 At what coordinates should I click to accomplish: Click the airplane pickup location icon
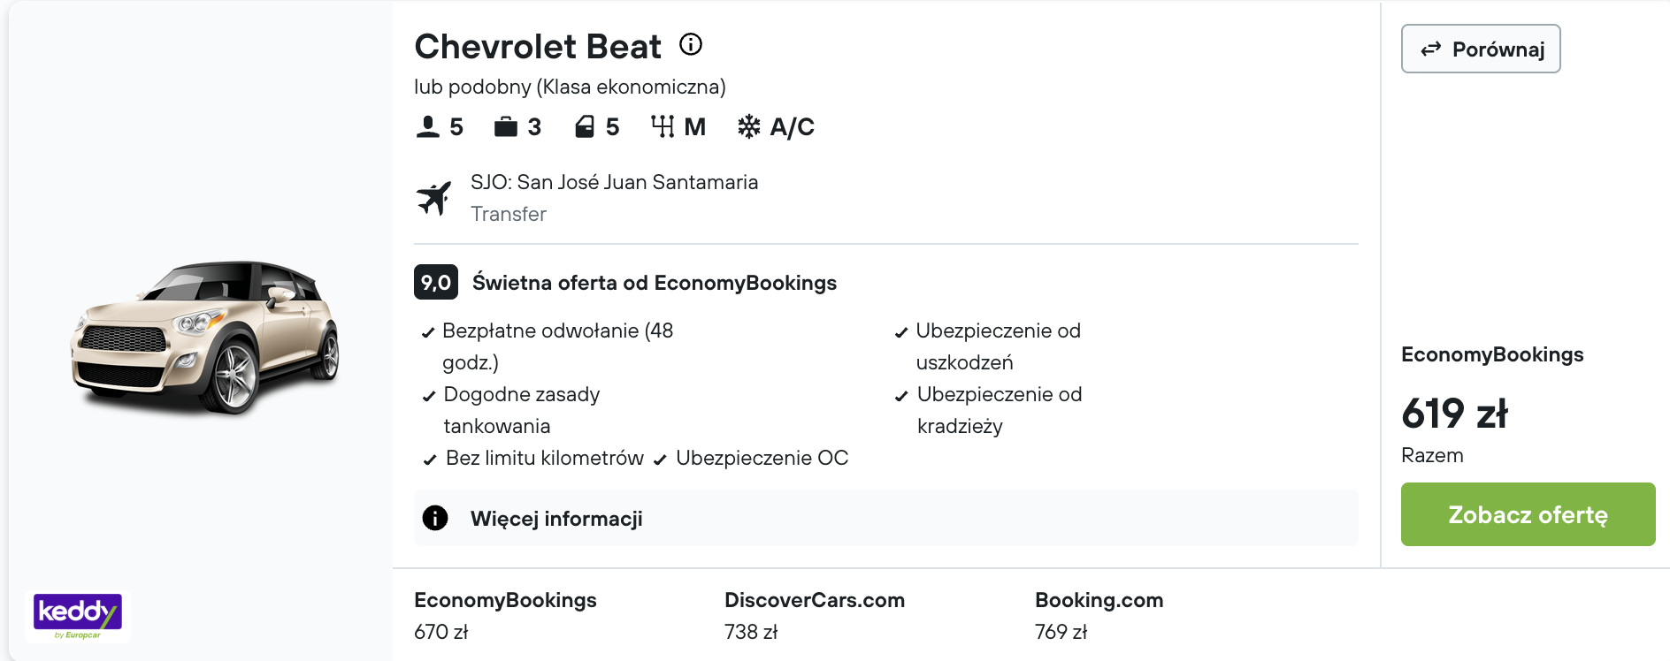pyautogui.click(x=434, y=198)
